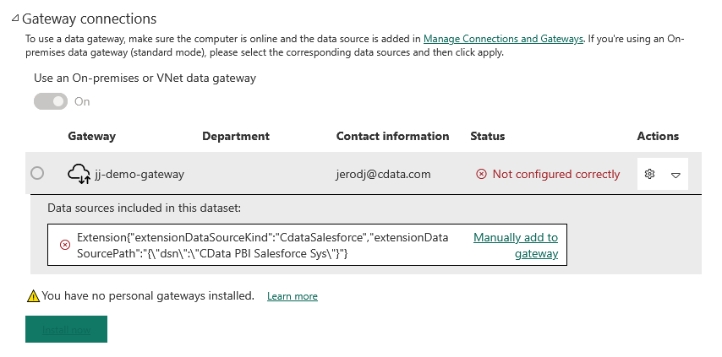Click the yellow warning triangle icon
The width and height of the screenshot is (722, 357).
pyautogui.click(x=33, y=296)
